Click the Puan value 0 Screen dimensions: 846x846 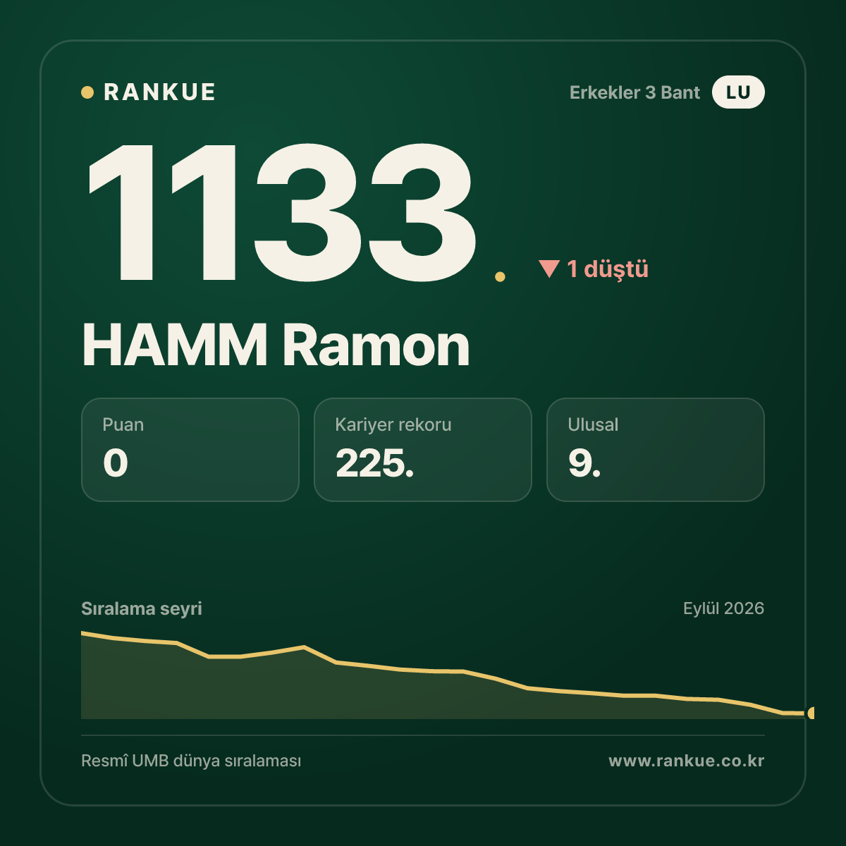(116, 463)
